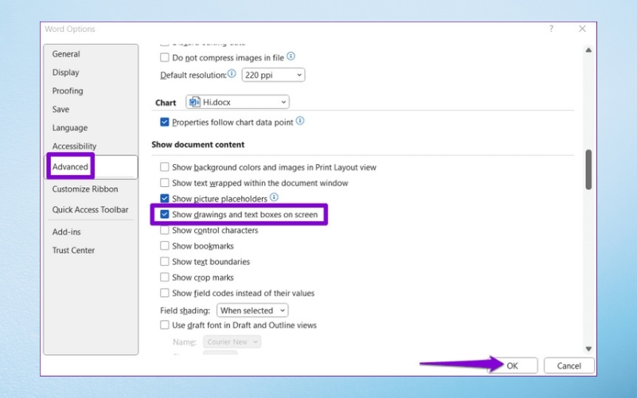Go to the Proofing category
This screenshot has width=637, height=398.
point(68,91)
